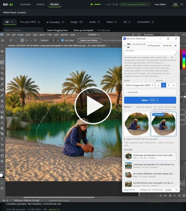Select the Frame tool

pyautogui.click(x=2, y=79)
